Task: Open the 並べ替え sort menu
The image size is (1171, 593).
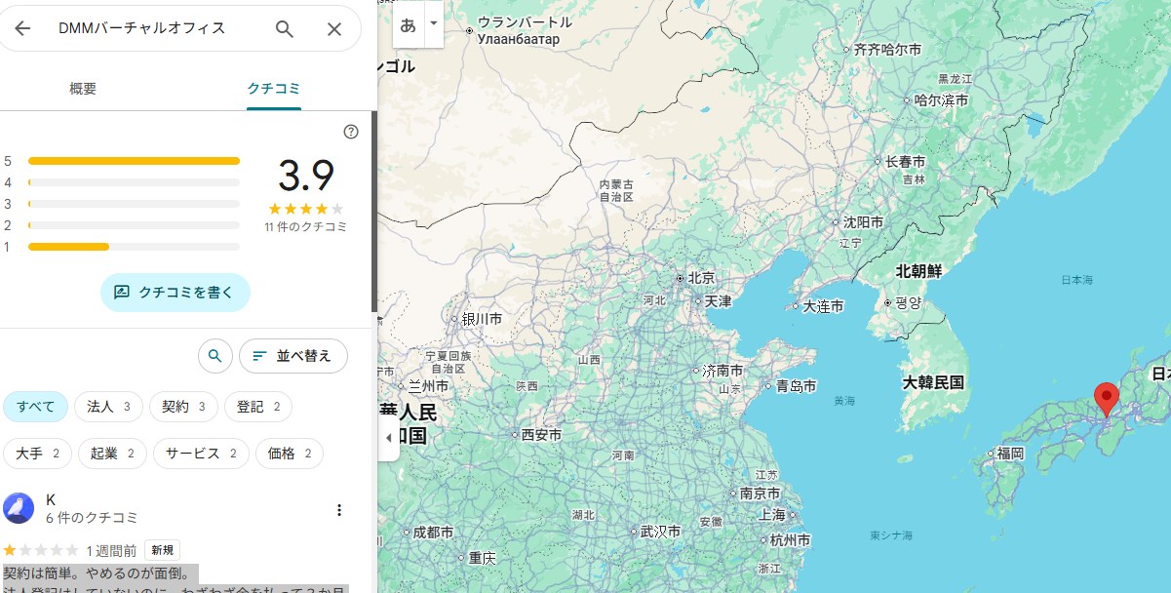Action: click(293, 356)
